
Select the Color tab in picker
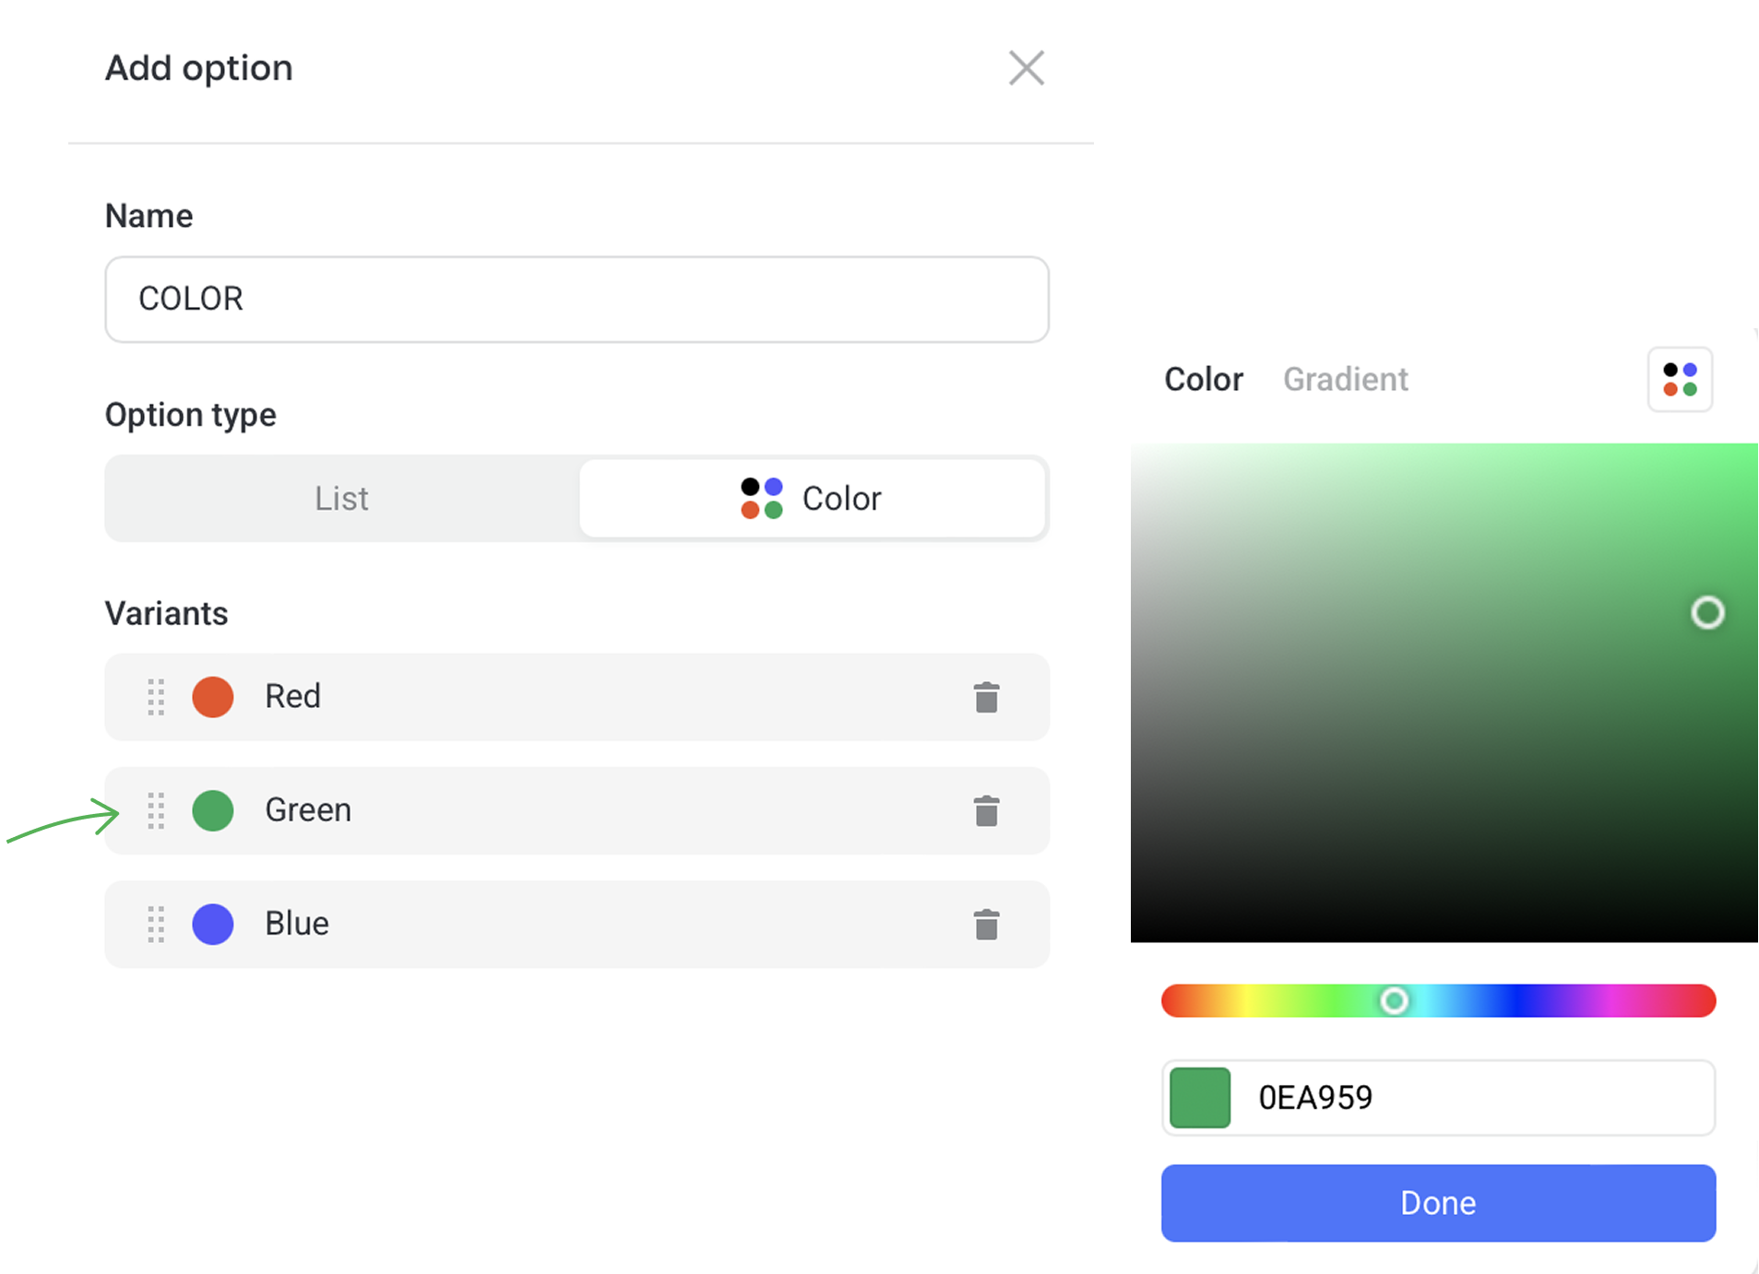tap(1203, 379)
